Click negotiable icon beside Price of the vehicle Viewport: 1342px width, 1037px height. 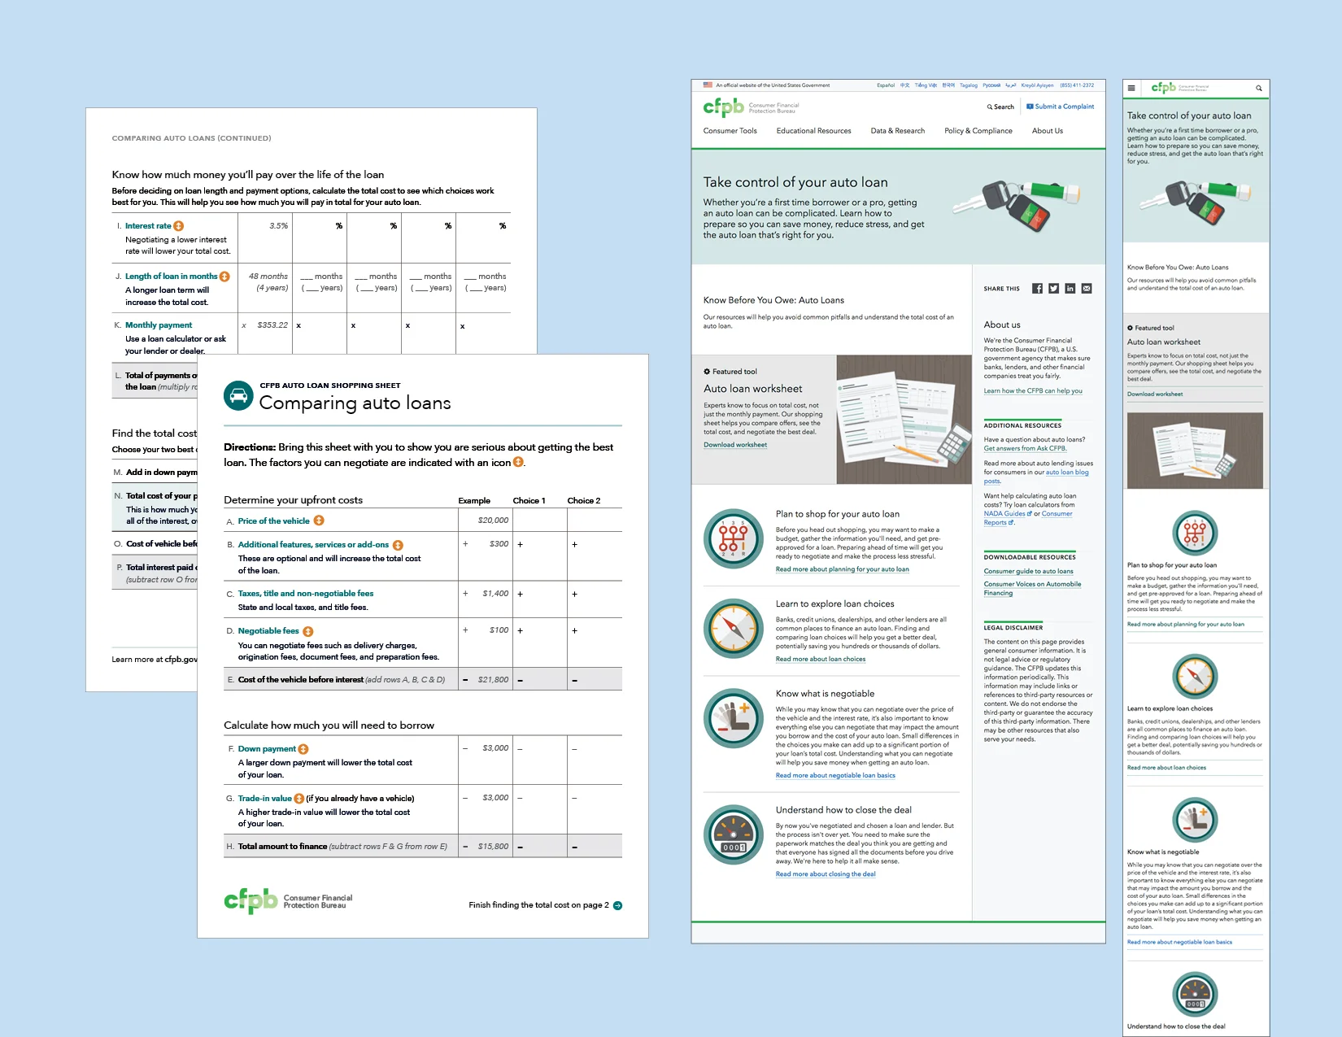pyautogui.click(x=319, y=521)
